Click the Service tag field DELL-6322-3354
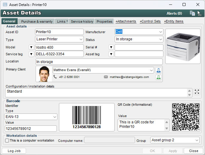The image size is (205, 155). (x=59, y=54)
